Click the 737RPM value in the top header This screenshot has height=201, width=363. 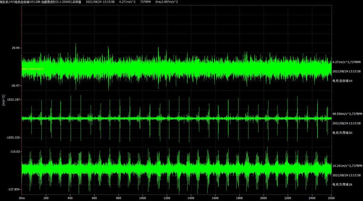coord(146,2)
